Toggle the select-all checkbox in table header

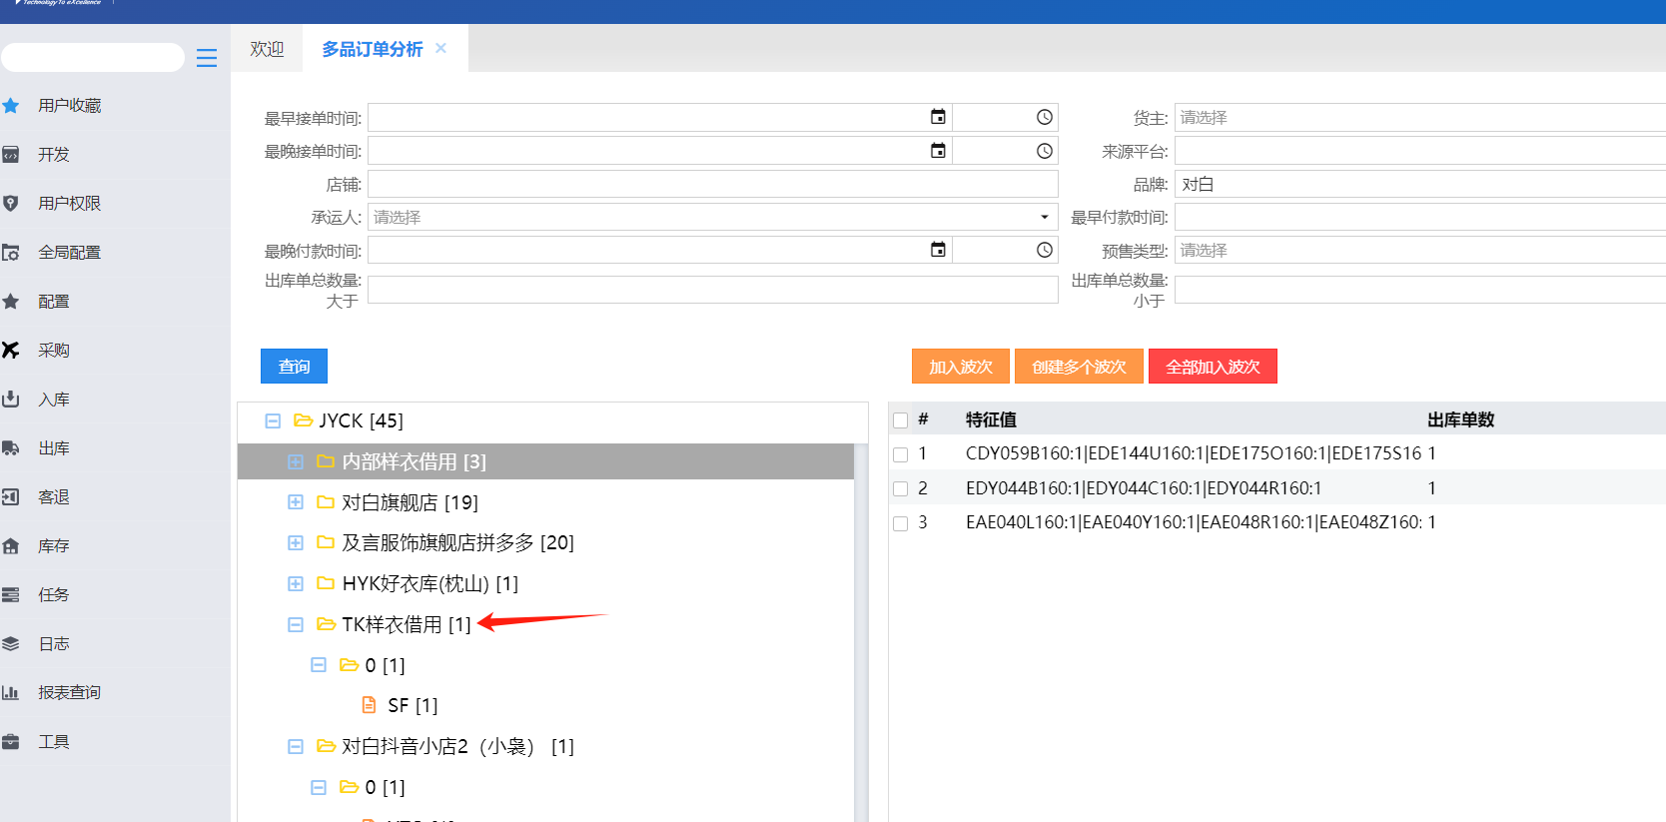point(900,420)
